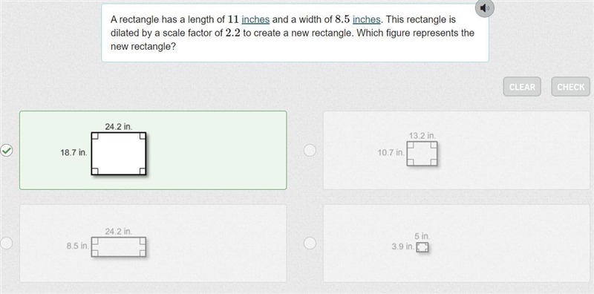The image size is (594, 294).
Task: Click the audio speaker read-aloud icon
Action: point(485,8)
